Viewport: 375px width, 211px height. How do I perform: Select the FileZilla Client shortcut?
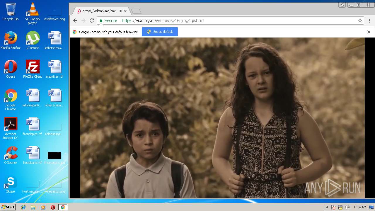click(x=33, y=69)
